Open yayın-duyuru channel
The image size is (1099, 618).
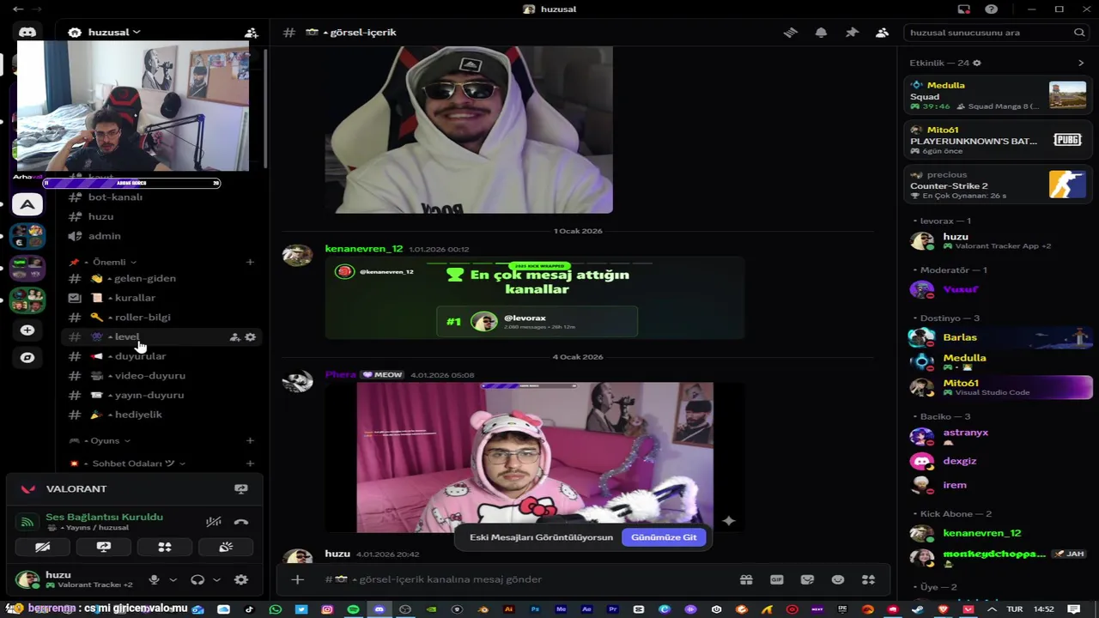click(163, 395)
